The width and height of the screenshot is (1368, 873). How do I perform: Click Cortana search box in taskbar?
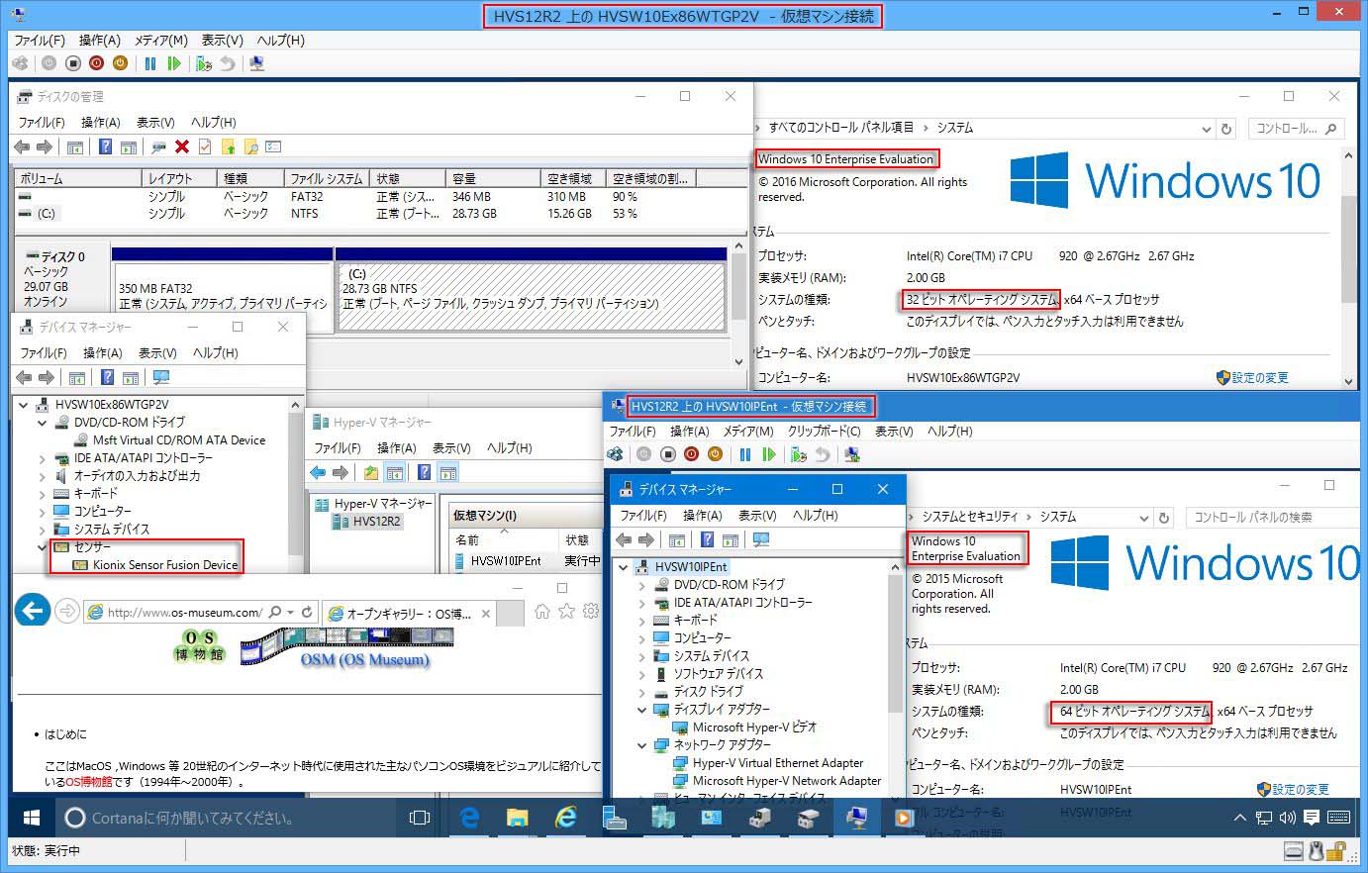pos(226,818)
